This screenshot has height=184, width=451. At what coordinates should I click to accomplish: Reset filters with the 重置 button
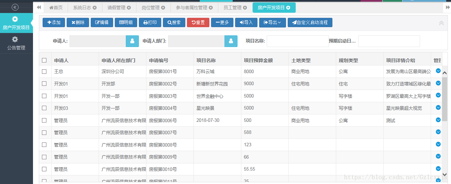tap(198, 23)
